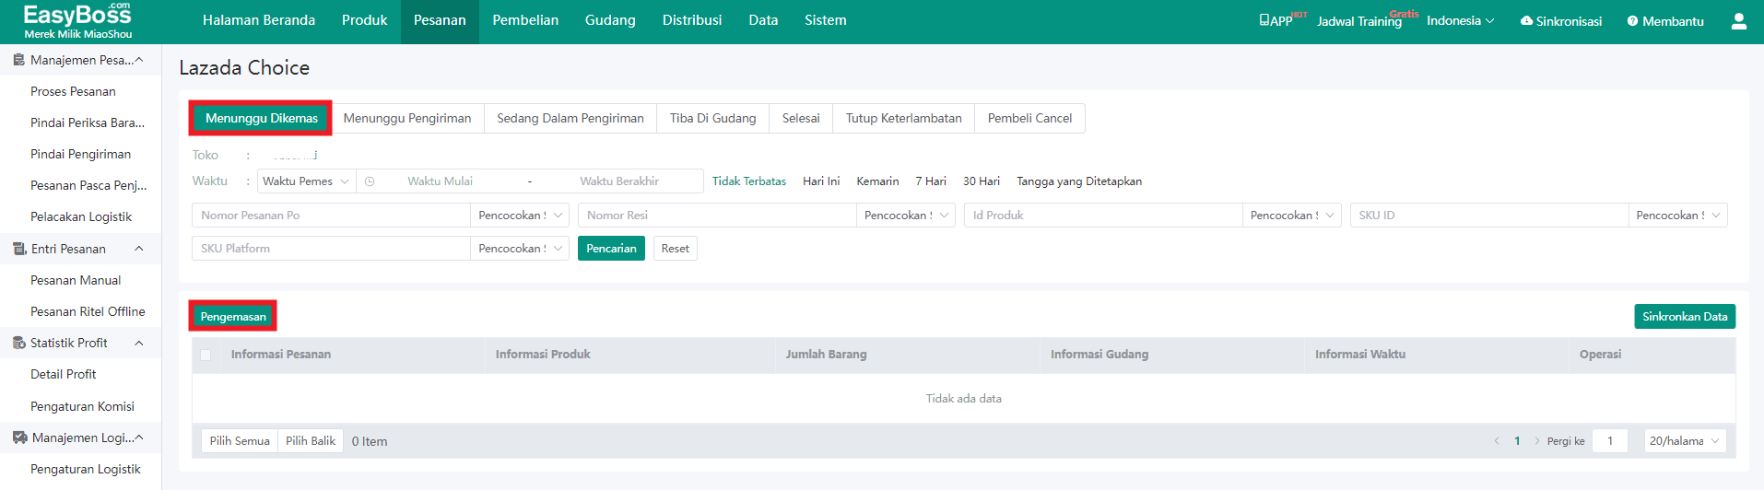The width and height of the screenshot is (1764, 490).
Task: Go to the previous page arrow
Action: click(1497, 441)
